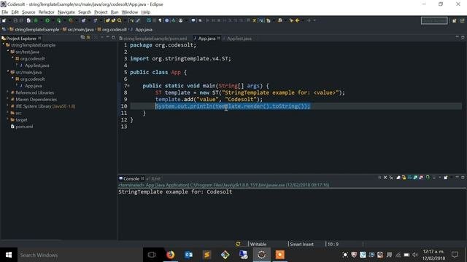Collapse the src/main/java folder
Screen dimensions: 467x262
point(8,72)
